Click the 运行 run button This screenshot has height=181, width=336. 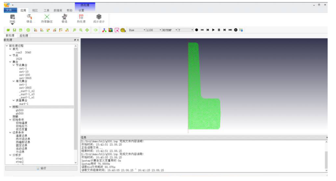coord(41,168)
